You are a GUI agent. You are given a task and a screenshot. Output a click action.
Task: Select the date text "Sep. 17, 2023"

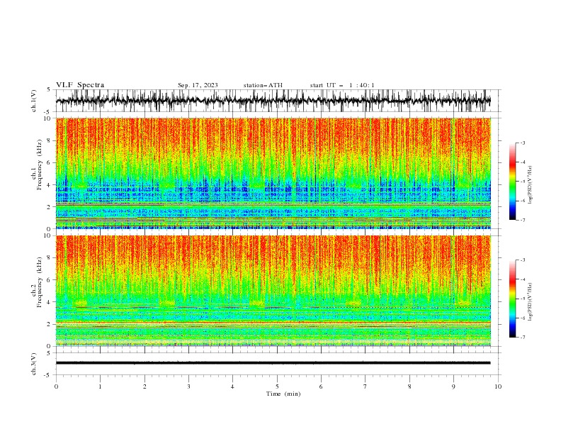click(198, 85)
